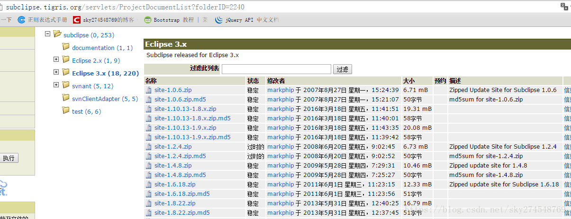Open site-1.4.8.zip.md5 link
The width and height of the screenshot is (571, 219).
pyautogui.click(x=180, y=175)
